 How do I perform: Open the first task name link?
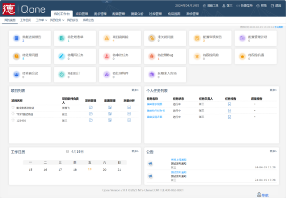pos(155,104)
